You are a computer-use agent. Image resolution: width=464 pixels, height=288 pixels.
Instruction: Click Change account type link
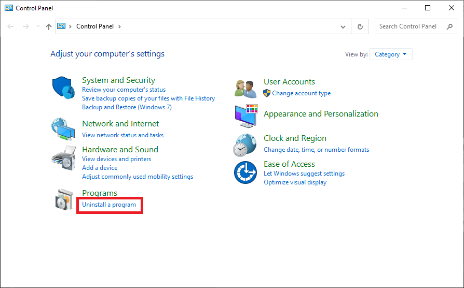click(x=301, y=93)
